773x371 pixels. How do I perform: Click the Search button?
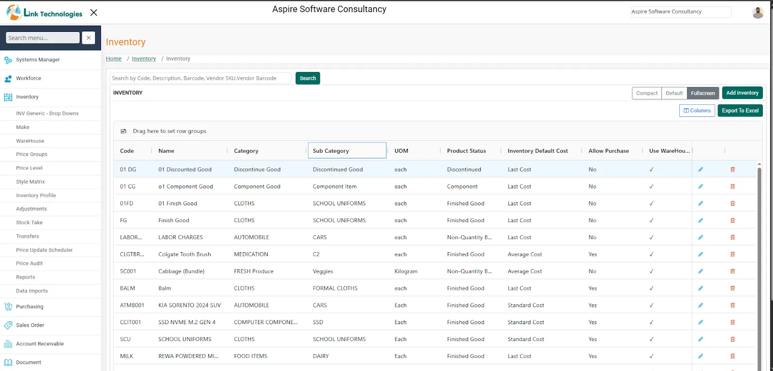(308, 78)
